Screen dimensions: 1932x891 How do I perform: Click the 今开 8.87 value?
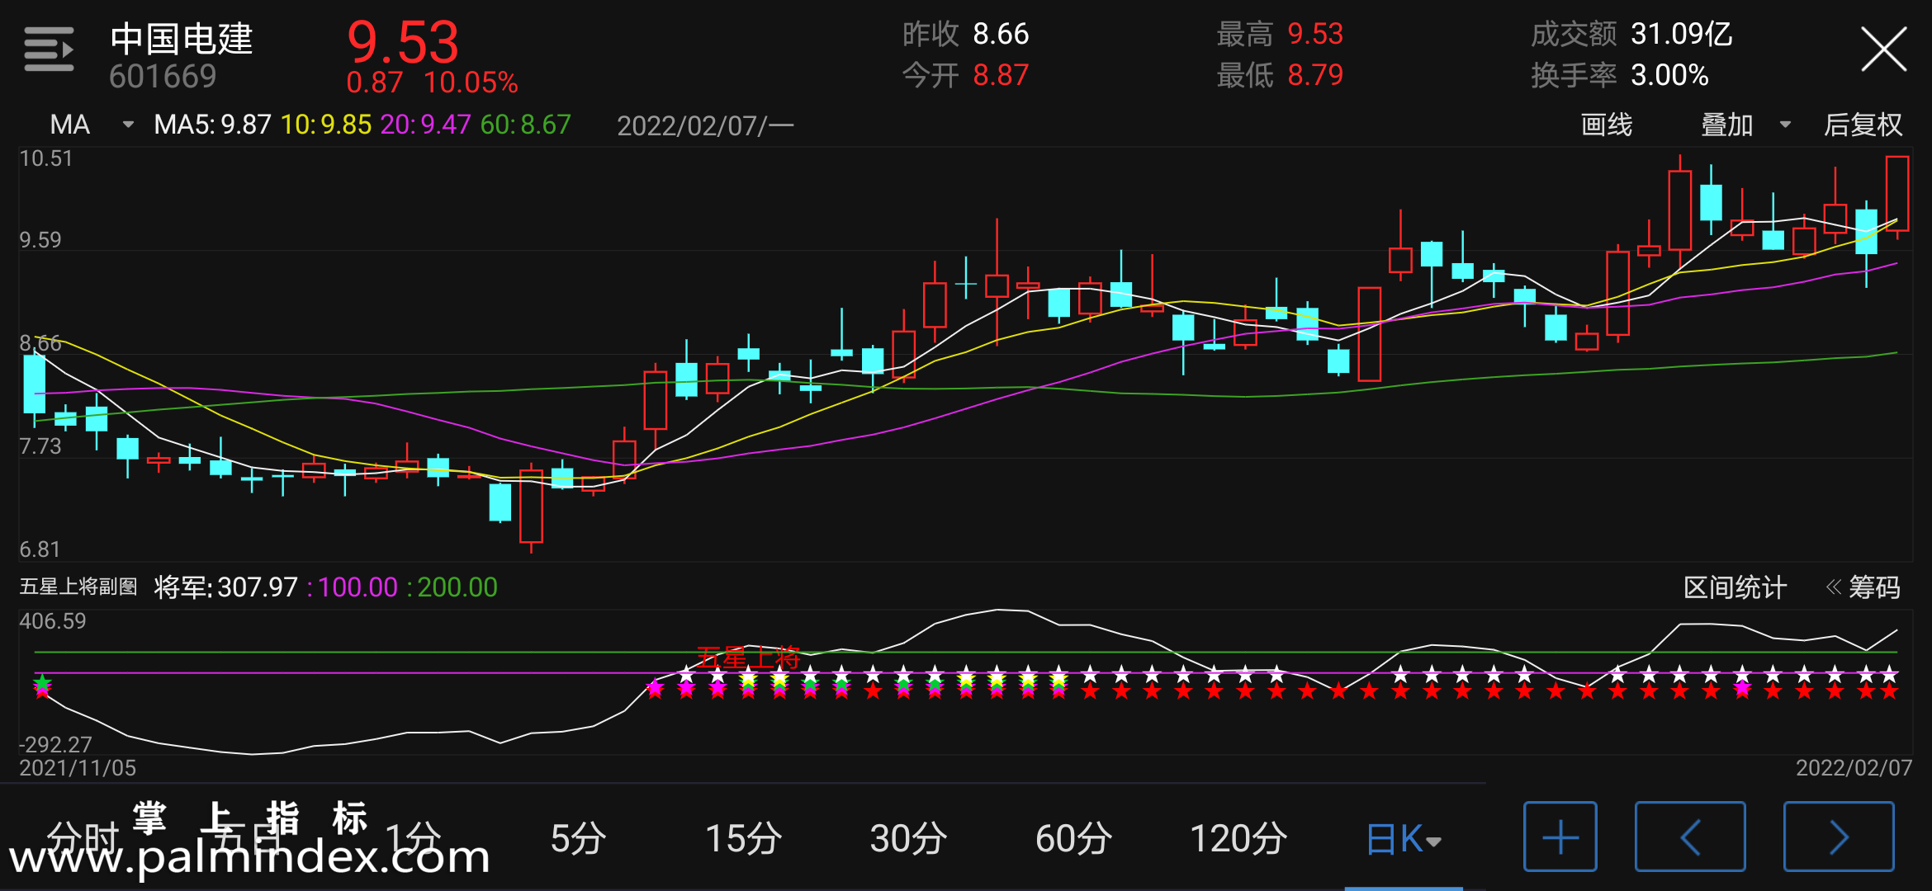[x=965, y=75]
